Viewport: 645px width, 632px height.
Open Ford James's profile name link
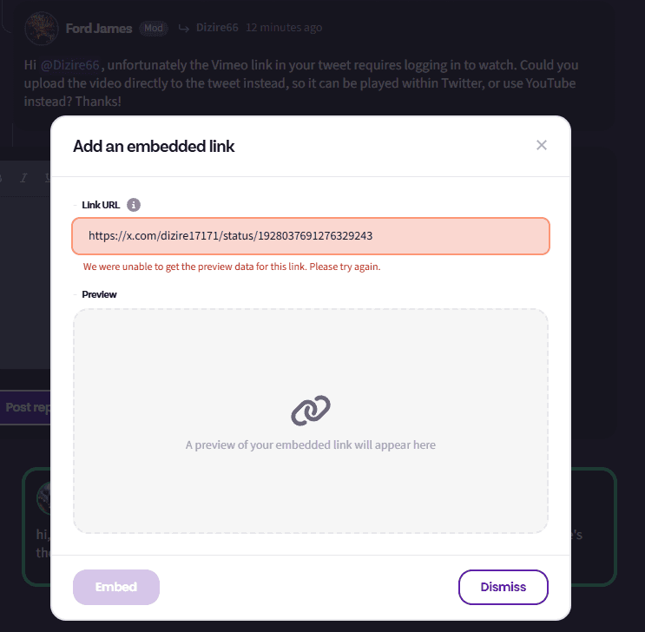(99, 28)
